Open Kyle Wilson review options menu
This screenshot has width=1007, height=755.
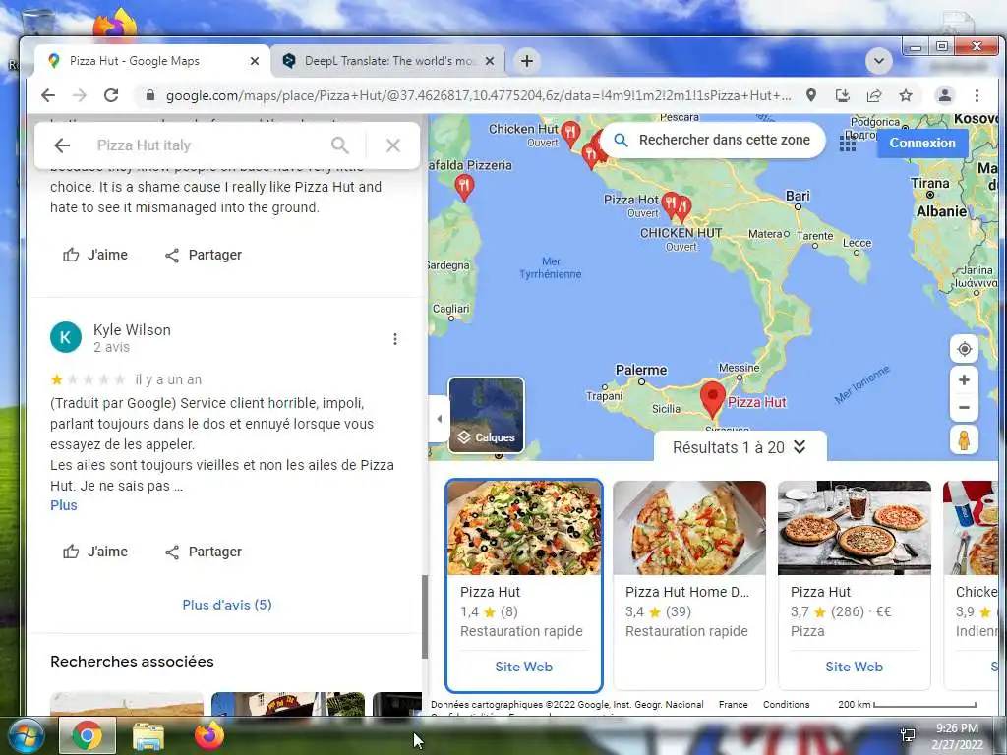coord(395,339)
